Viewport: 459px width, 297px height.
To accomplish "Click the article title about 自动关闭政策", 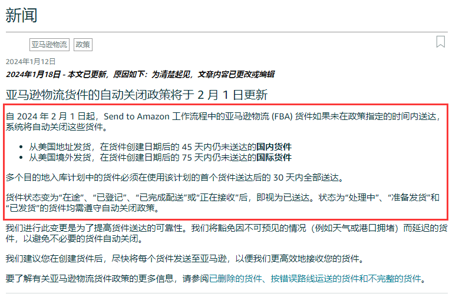I will (137, 94).
